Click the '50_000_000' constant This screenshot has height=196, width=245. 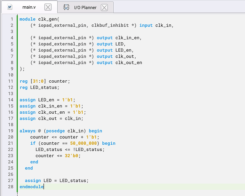83,143
